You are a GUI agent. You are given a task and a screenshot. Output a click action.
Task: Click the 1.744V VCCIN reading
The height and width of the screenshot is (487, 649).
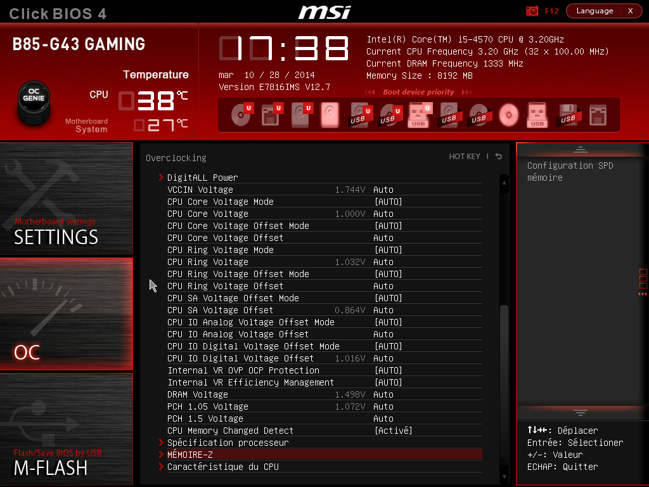click(x=350, y=190)
